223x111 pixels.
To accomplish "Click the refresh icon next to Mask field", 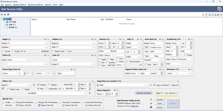I will click(34, 85).
